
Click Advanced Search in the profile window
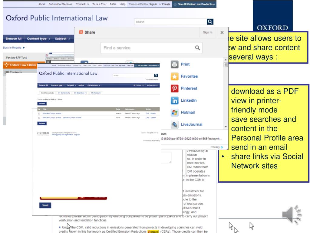[x=152, y=80]
